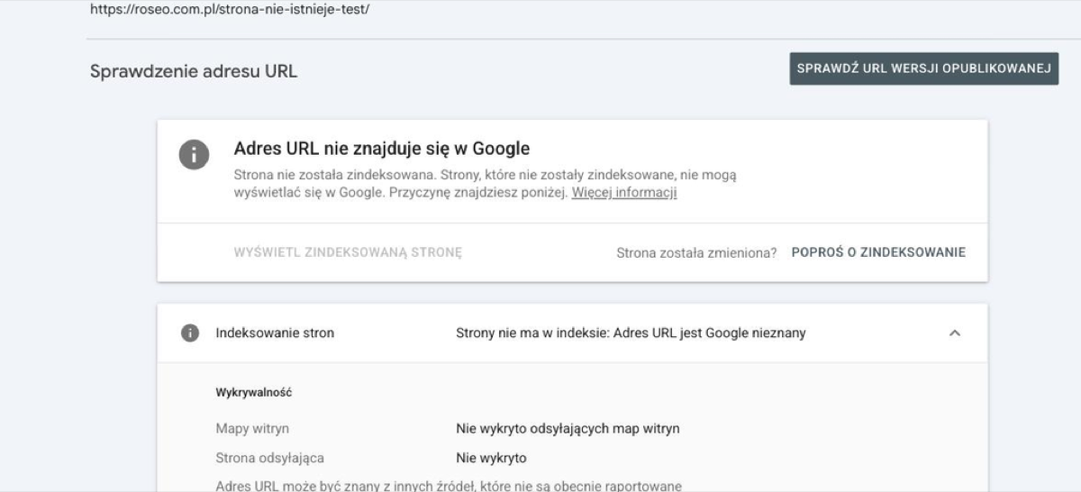The height and width of the screenshot is (492, 1081).
Task: Click the Sprawdzenie adresu URL heading
Action: point(194,71)
